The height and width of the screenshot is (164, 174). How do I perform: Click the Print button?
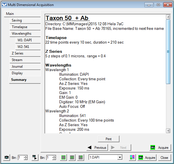(109, 139)
